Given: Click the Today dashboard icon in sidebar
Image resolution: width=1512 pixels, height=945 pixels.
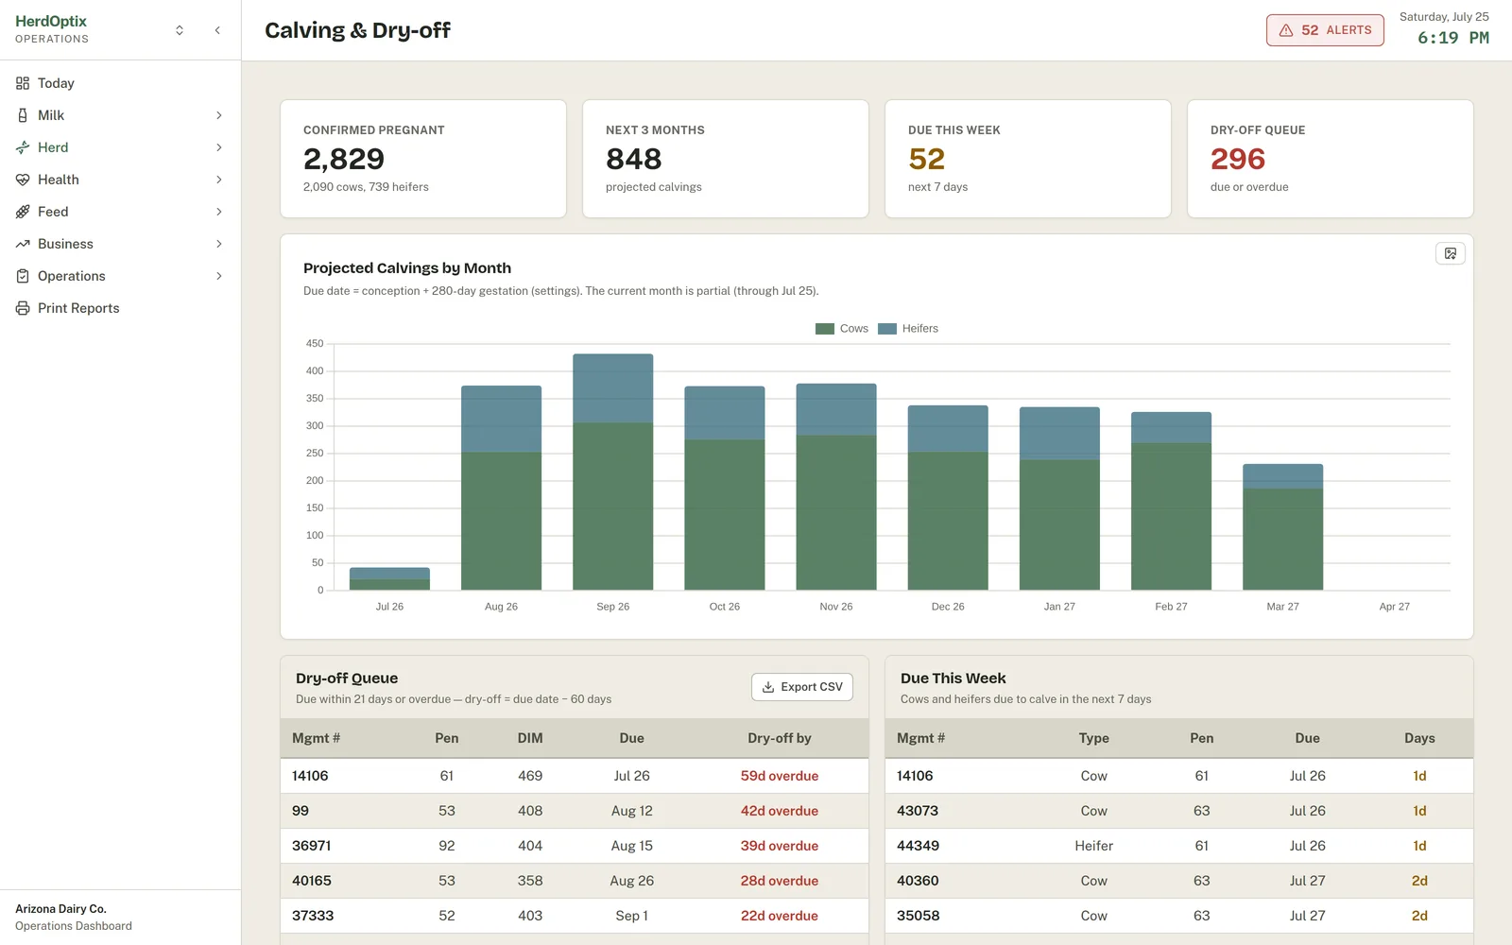Looking at the screenshot, I should click(23, 83).
